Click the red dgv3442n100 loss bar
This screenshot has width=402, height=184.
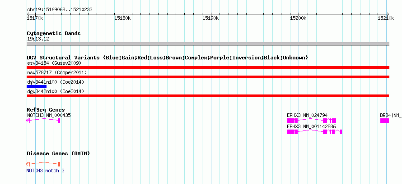point(208,96)
